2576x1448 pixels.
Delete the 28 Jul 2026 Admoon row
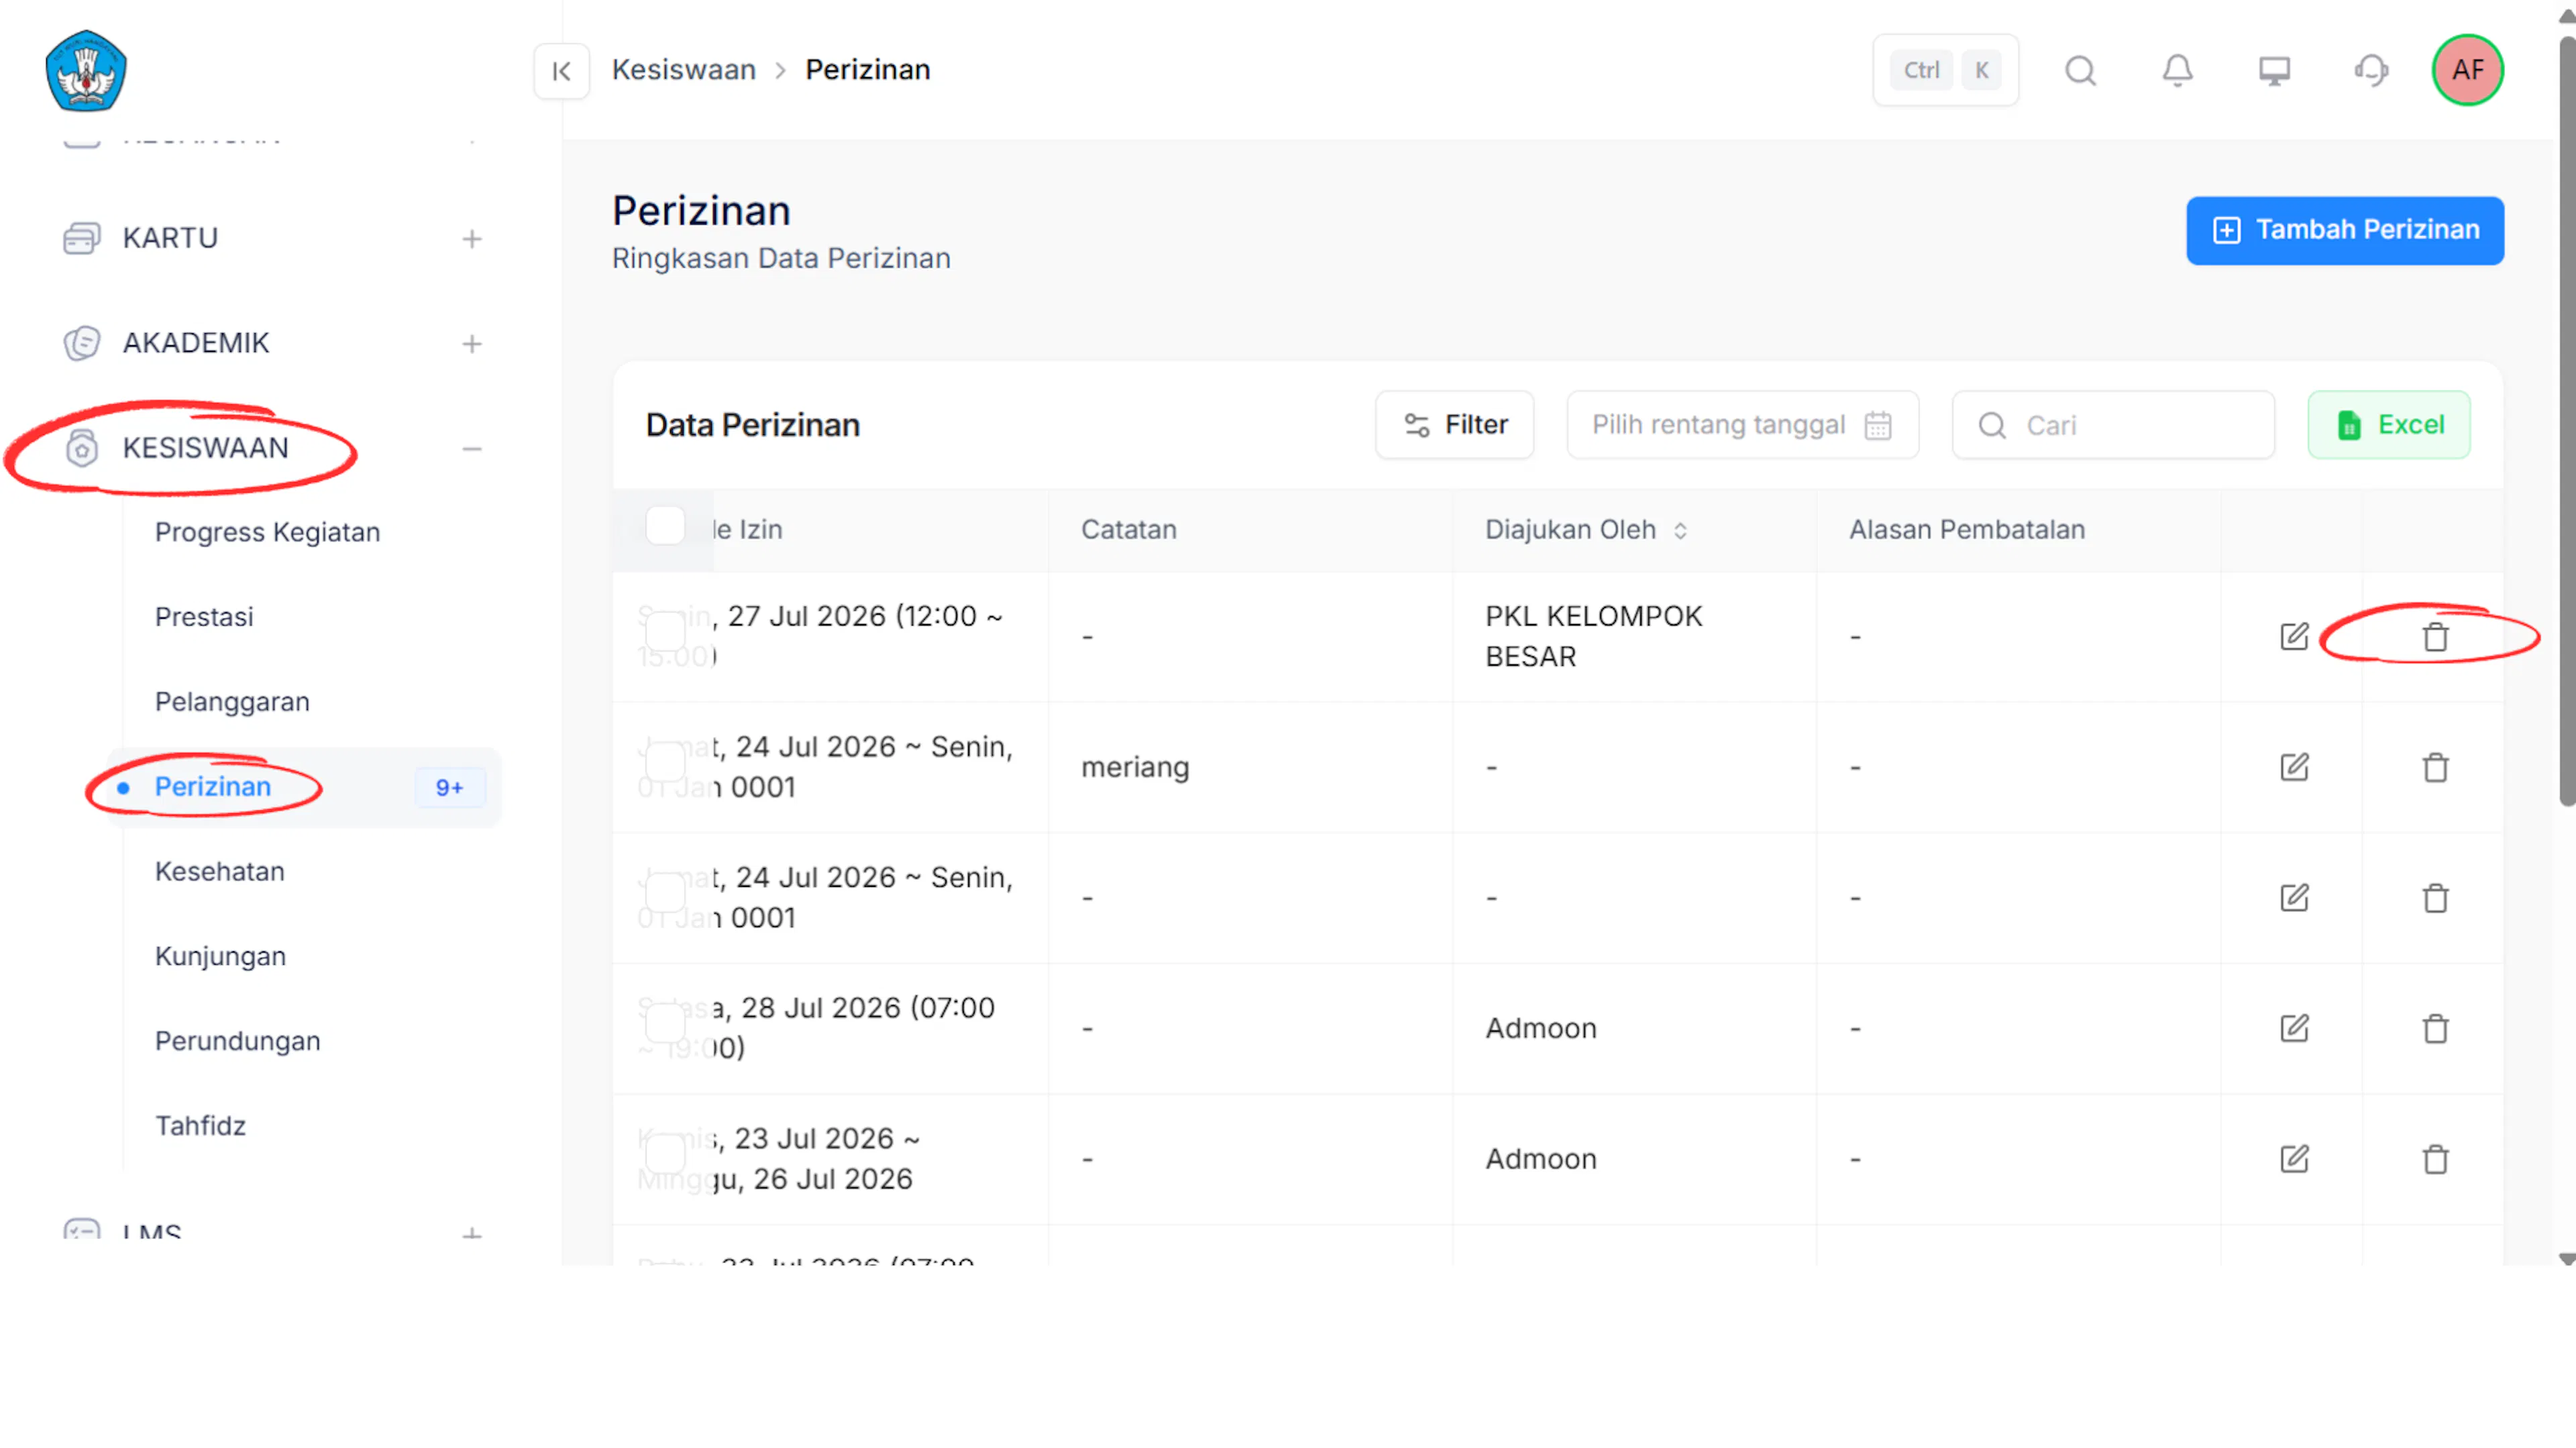click(x=2435, y=1028)
